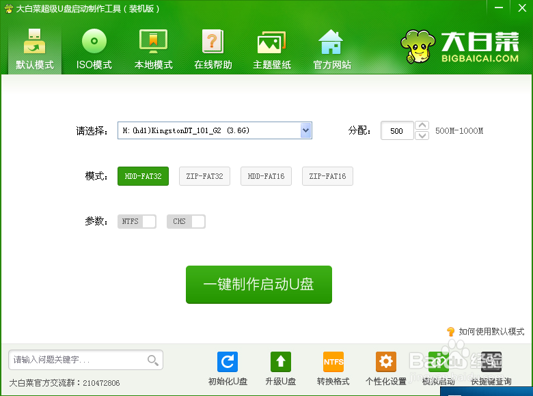This screenshot has width=533, height=396.
Task: Minimize the 大白菜 window
Action: pos(498,8)
